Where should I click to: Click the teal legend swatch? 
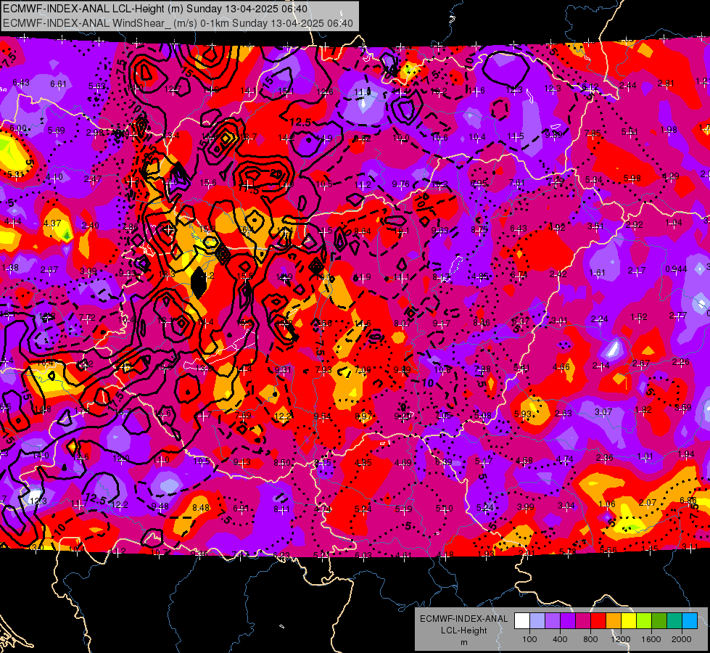point(674,621)
